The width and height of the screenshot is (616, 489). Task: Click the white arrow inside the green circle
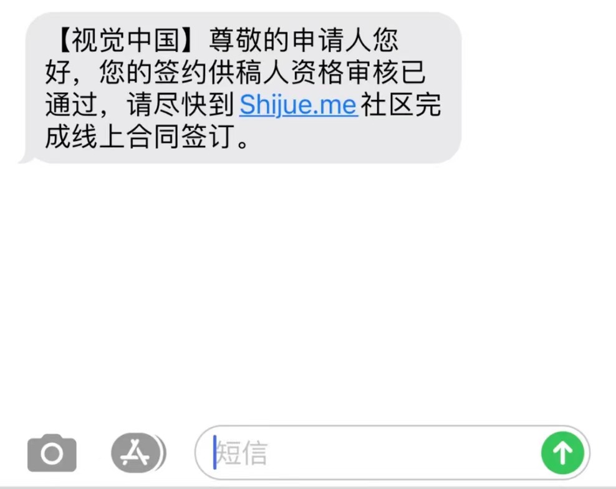(x=562, y=453)
